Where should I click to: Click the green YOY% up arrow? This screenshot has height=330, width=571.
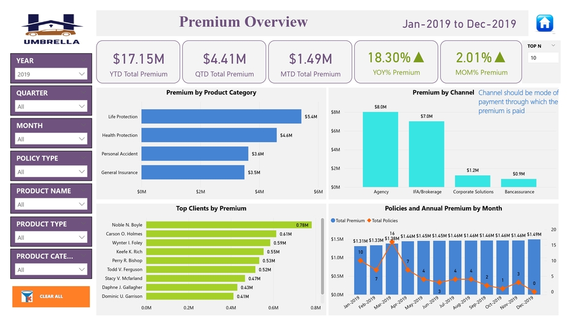(x=418, y=57)
